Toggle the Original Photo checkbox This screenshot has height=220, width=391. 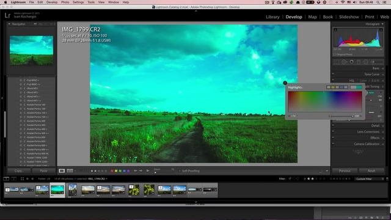point(335,54)
